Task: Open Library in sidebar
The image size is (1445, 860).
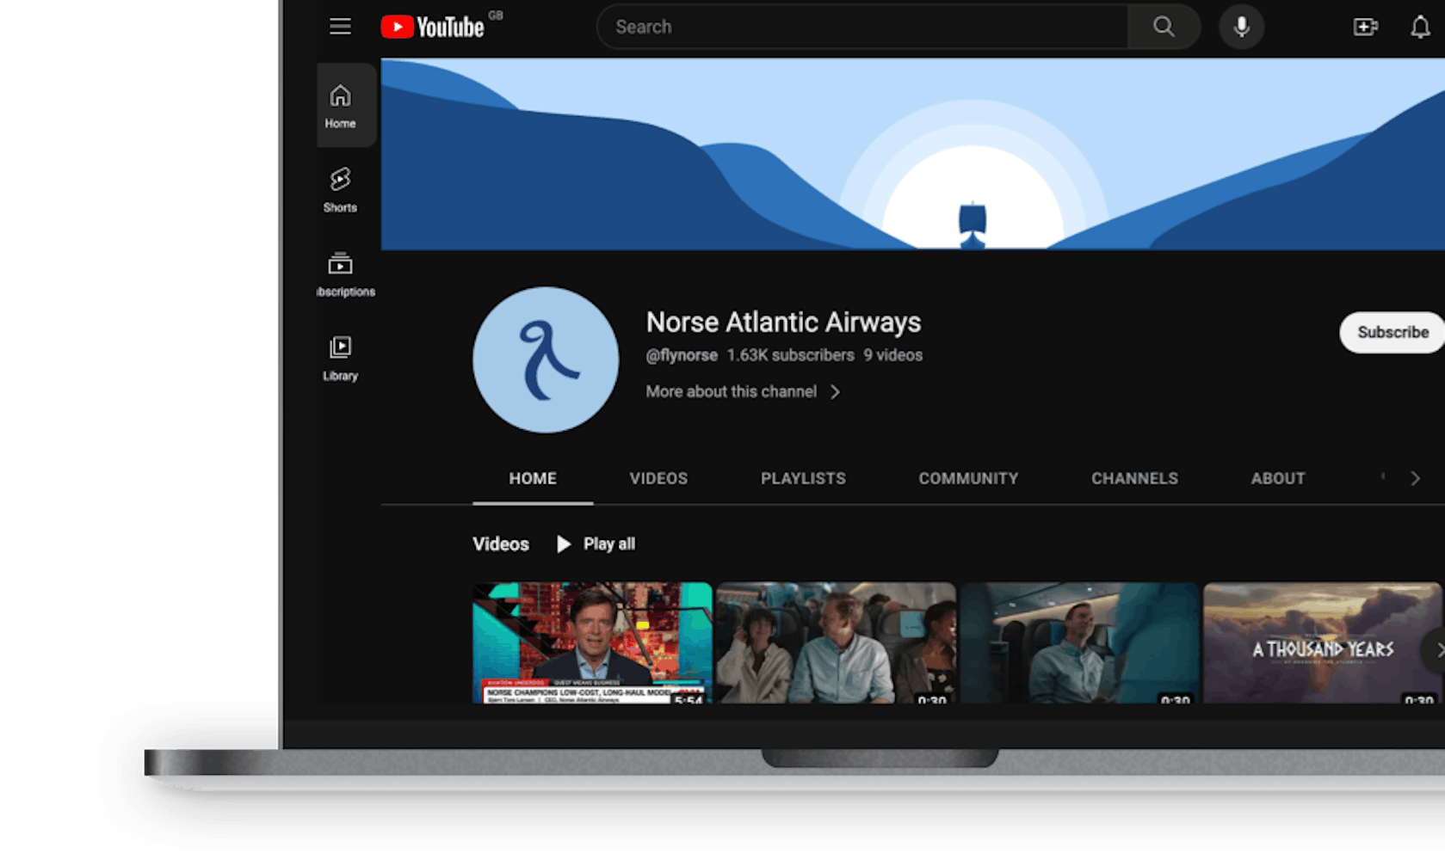Action: click(x=340, y=359)
